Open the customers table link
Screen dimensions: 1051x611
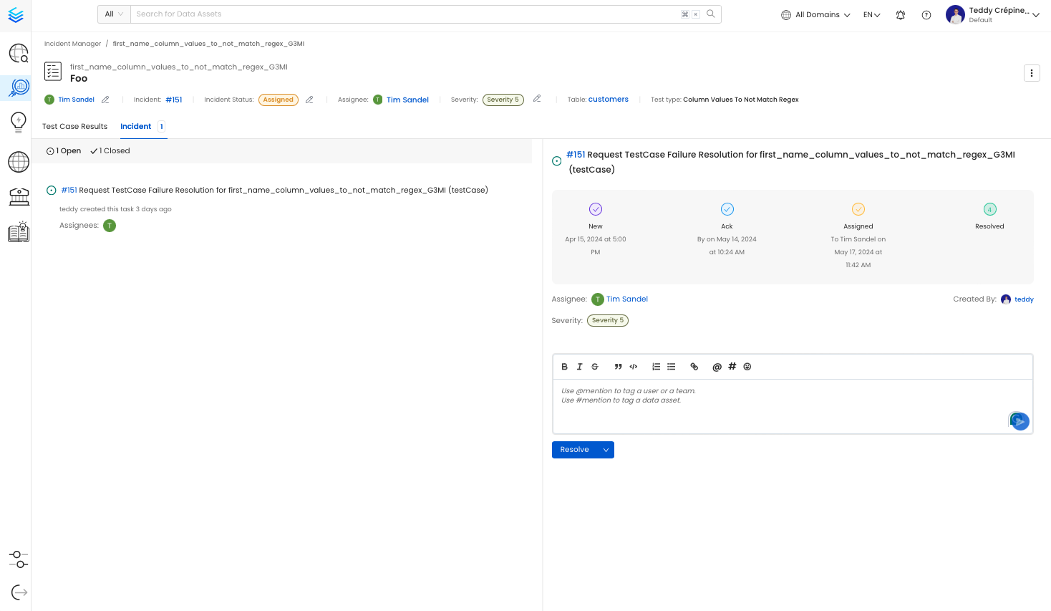608,100
